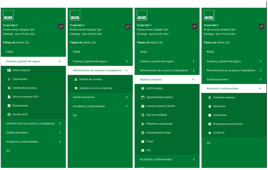Expand Accidentes y enfermedades chevron in first panel
The image size is (268, 170).
click(60, 142)
